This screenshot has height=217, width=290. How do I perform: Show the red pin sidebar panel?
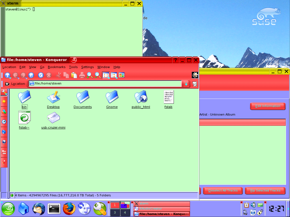(x=4, y=162)
